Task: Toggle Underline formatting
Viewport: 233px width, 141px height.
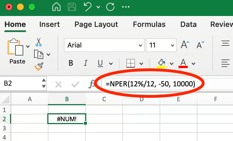Action: (x=100, y=63)
